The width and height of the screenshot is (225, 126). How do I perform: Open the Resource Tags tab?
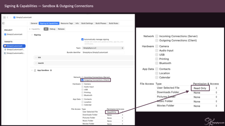coord(67,23)
